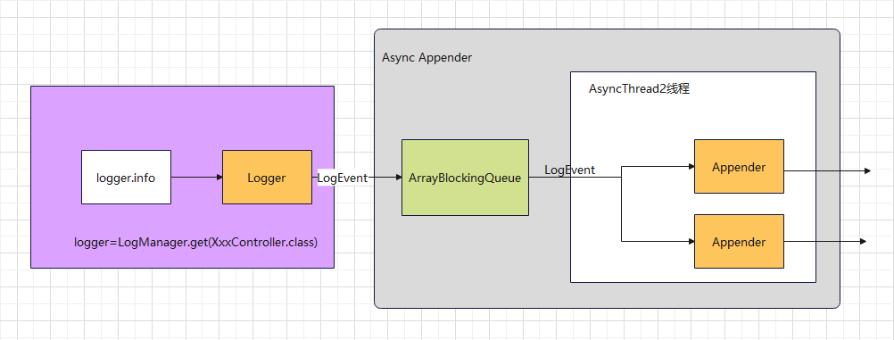Click the arrowhead entering ArrayBlockingQueue

[x=399, y=178]
